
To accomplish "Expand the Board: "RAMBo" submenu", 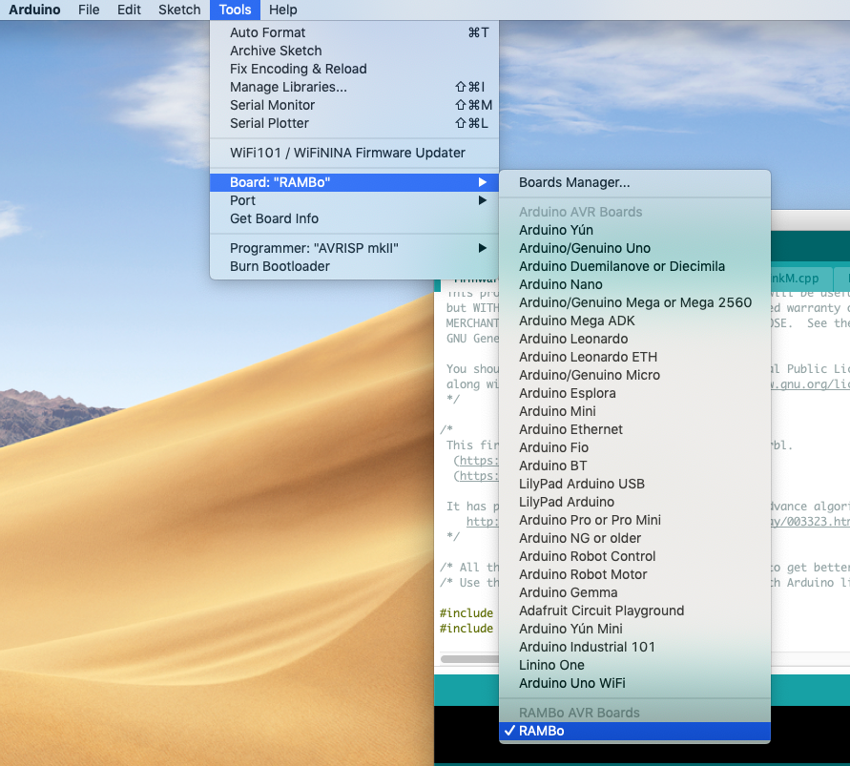I will click(354, 182).
